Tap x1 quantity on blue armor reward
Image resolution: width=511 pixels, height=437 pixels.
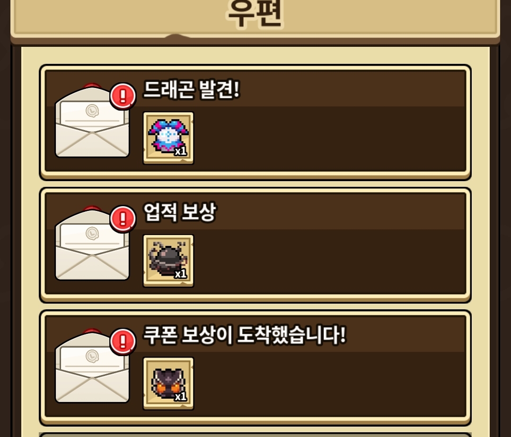point(181,151)
